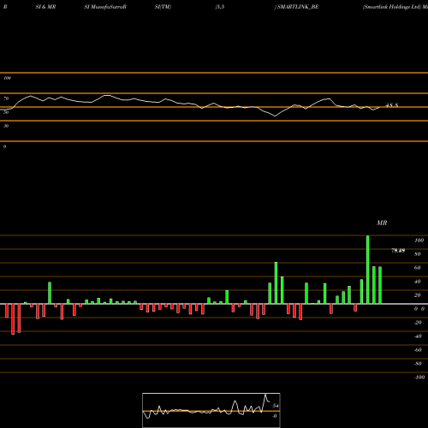Click the 'SI & MR' header label
This screenshot has height=428, width=428.
pyautogui.click(x=45, y=7)
